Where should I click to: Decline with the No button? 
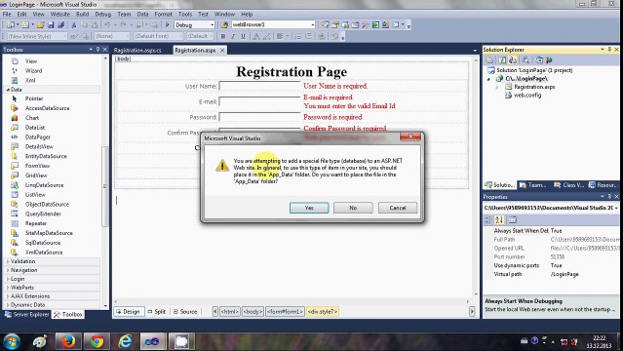pos(353,208)
